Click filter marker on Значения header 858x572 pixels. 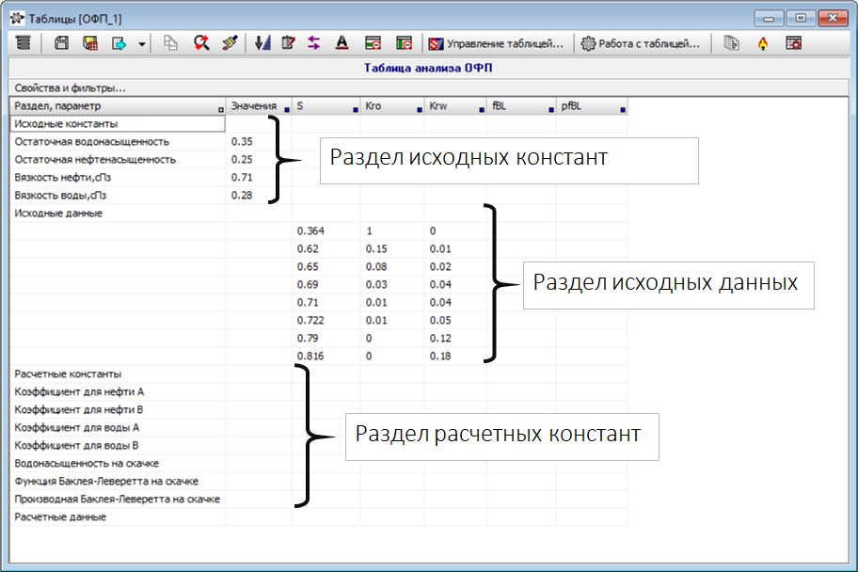287,110
